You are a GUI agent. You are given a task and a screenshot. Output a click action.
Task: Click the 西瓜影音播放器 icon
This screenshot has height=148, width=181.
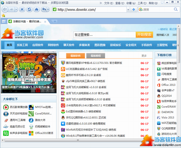click(x=6, y=107)
